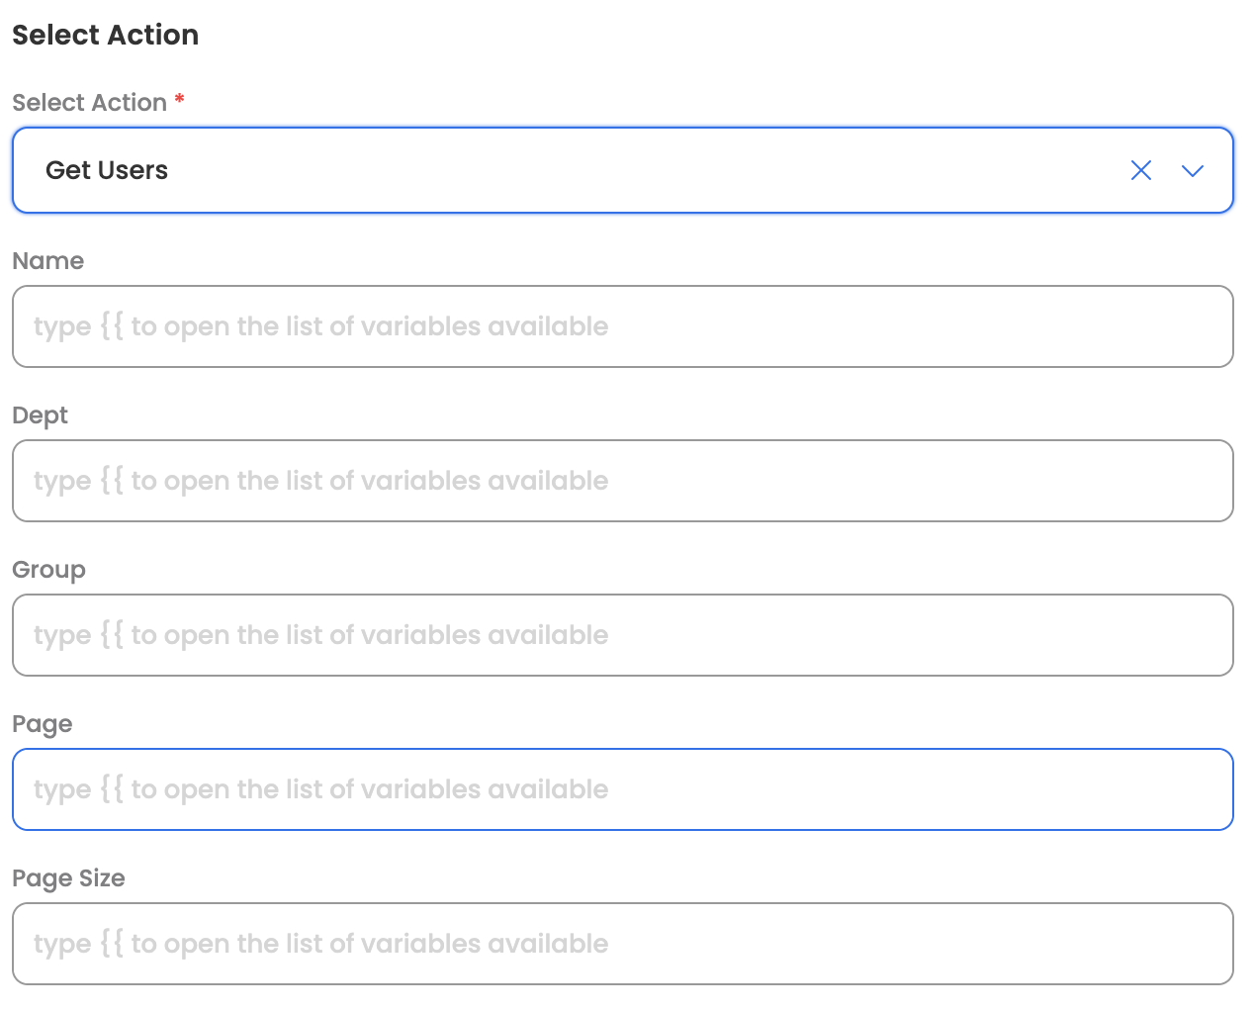Click the placeholder text in Name field
The width and height of the screenshot is (1254, 1011).
(320, 326)
